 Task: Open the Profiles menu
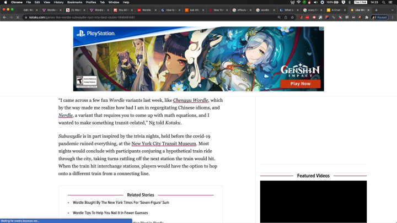click(90, 2)
